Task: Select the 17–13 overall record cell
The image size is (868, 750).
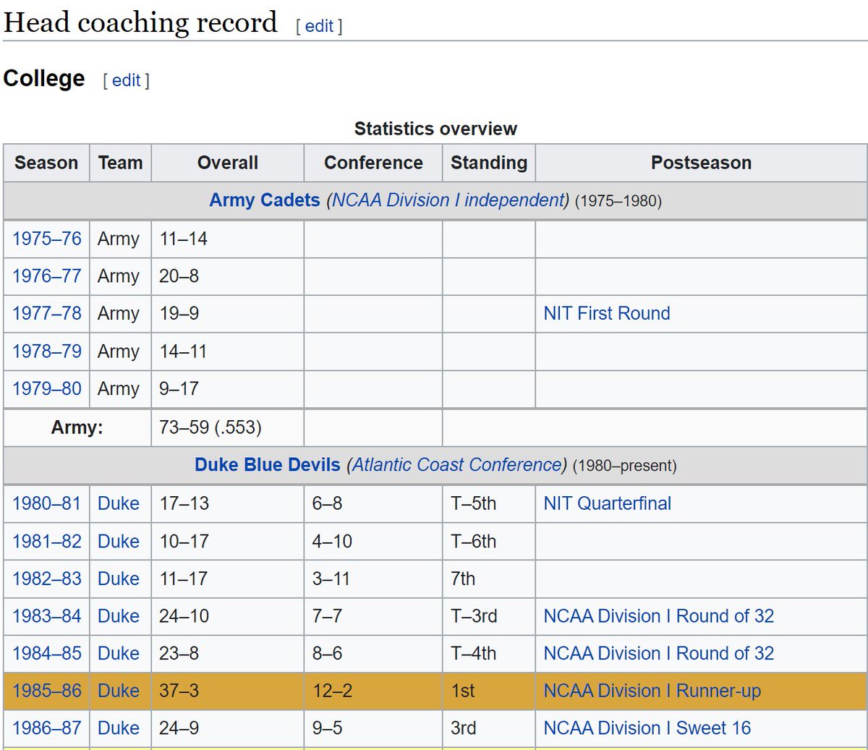Action: 228,503
